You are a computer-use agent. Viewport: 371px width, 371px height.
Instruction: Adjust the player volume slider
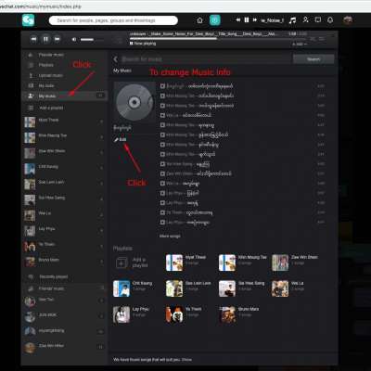[92, 40]
